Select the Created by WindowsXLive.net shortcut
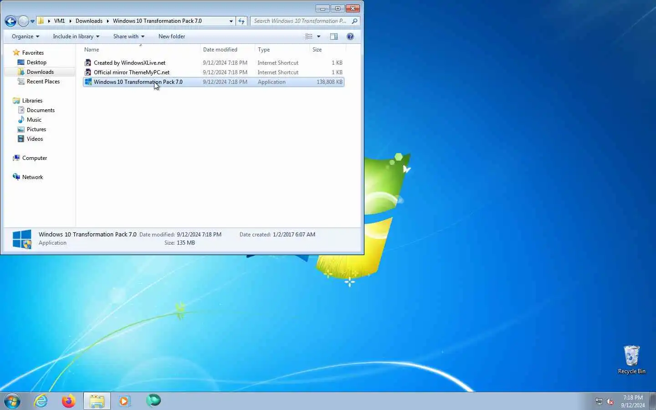The image size is (656, 410). (129, 63)
